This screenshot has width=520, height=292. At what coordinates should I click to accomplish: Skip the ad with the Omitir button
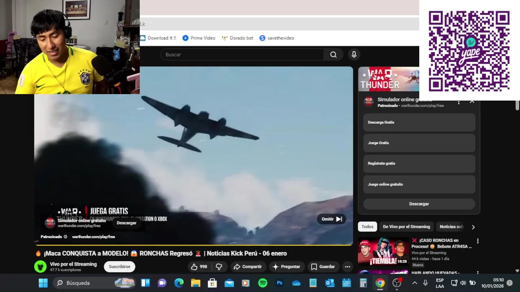331,219
